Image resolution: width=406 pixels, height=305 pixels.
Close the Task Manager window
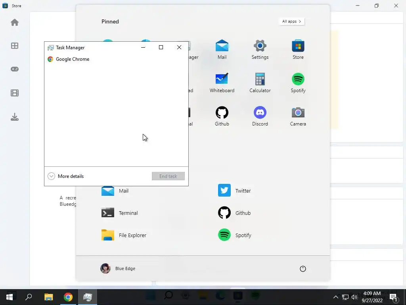(x=179, y=47)
